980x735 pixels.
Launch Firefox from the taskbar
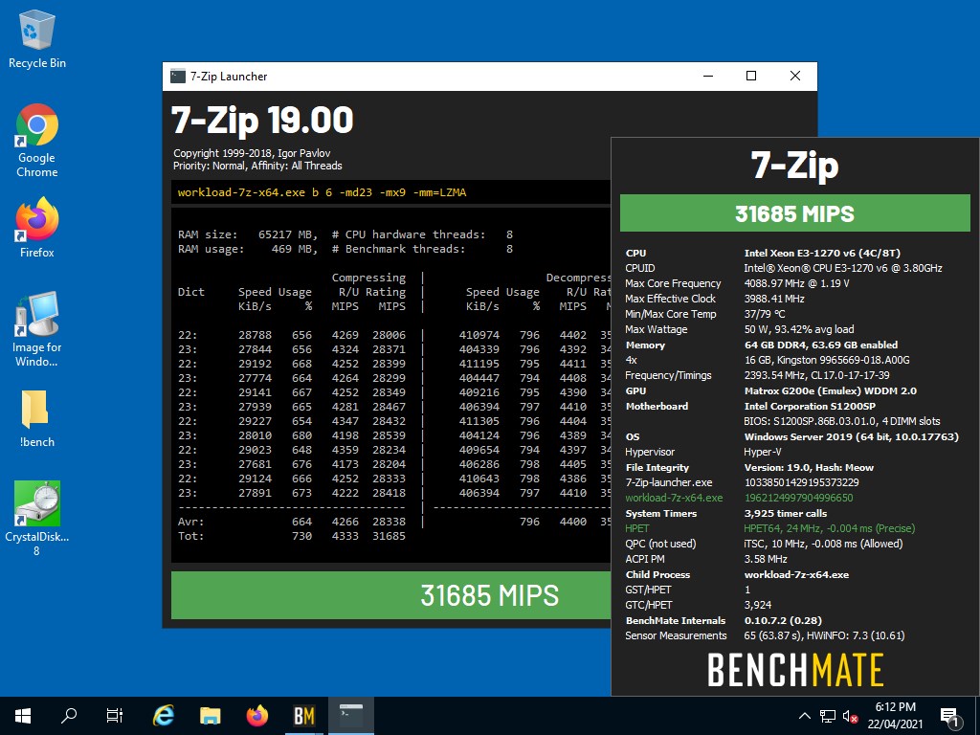click(x=256, y=716)
